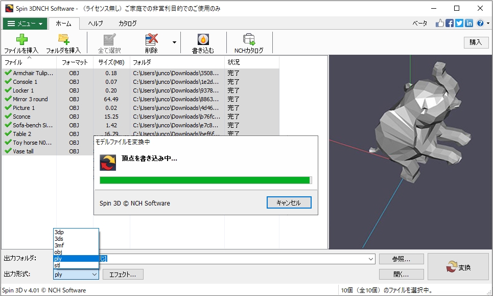Viewport: 493px width, 296px height.
Task: Sort by the フォーマット column header
Action: point(75,62)
